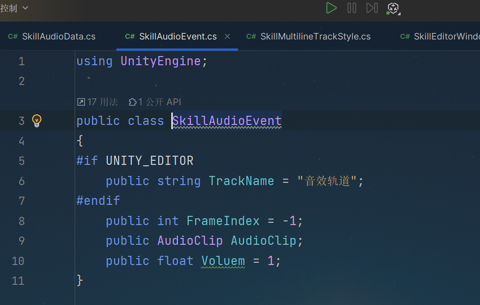Click the usages arrow icon above class

pos(81,102)
